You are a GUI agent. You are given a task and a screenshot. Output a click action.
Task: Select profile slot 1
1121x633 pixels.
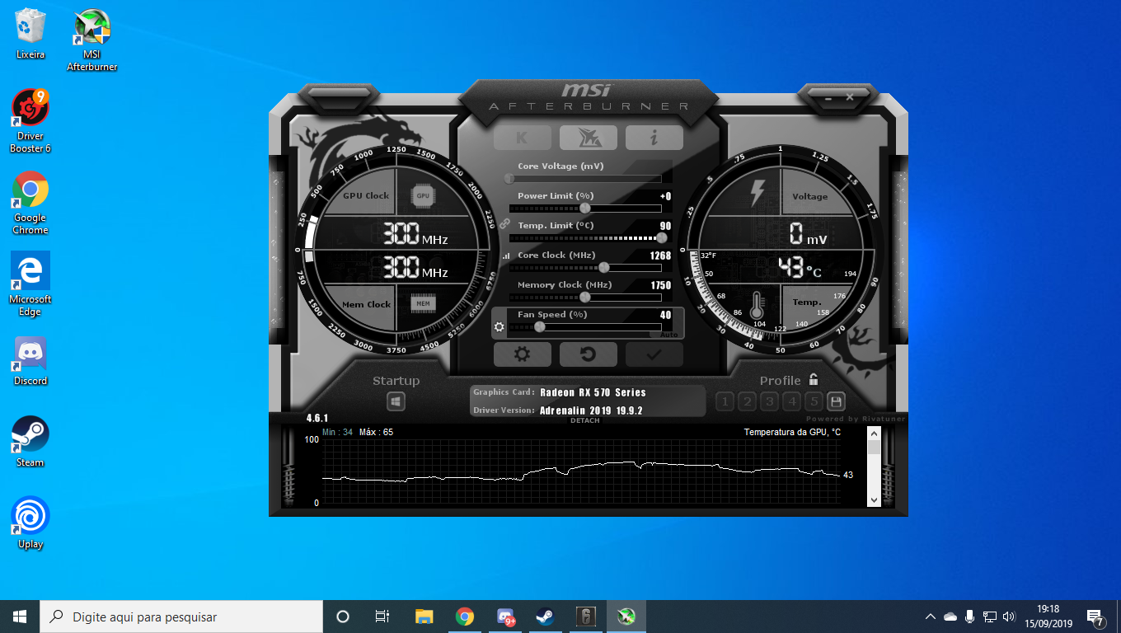[725, 401]
